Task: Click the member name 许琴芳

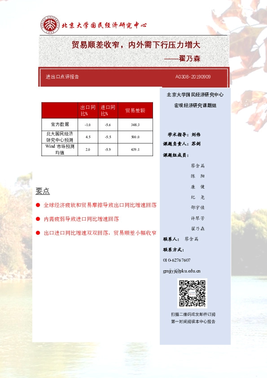Action: coord(198,218)
